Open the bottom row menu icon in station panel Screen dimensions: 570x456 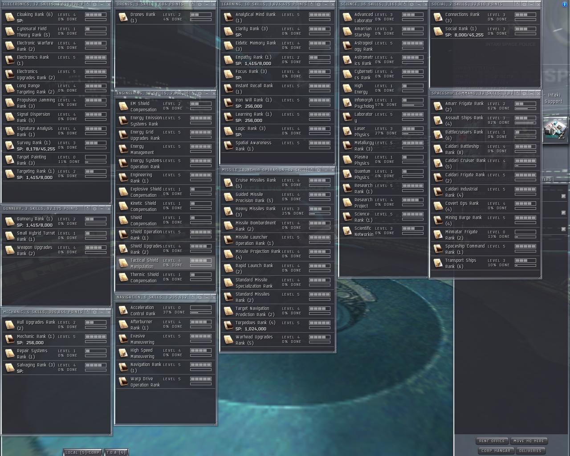click(563, 229)
